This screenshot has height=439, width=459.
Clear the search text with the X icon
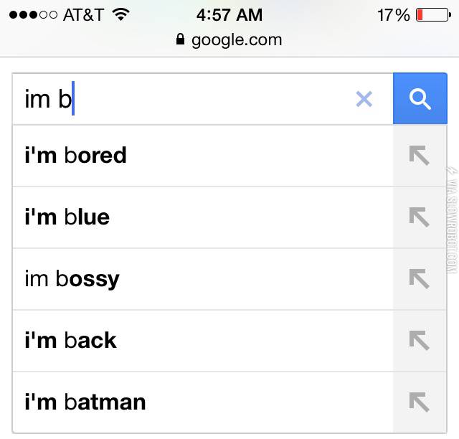[x=364, y=99]
